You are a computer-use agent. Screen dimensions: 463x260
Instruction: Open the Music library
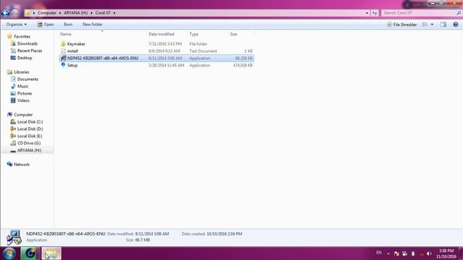pyautogui.click(x=22, y=86)
